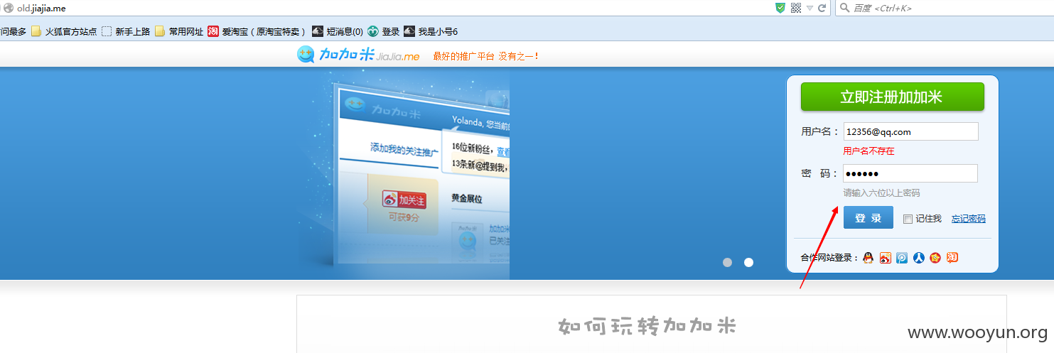Click the JiaJia.me logo
Image resolution: width=1054 pixels, height=353 pixels.
[x=358, y=55]
